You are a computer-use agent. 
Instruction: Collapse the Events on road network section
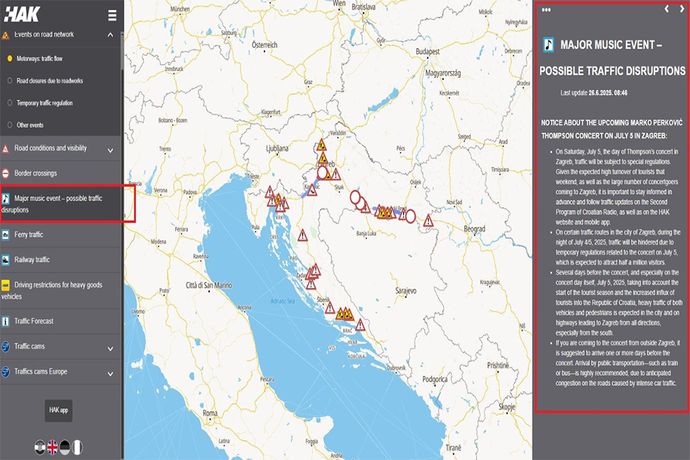click(110, 35)
